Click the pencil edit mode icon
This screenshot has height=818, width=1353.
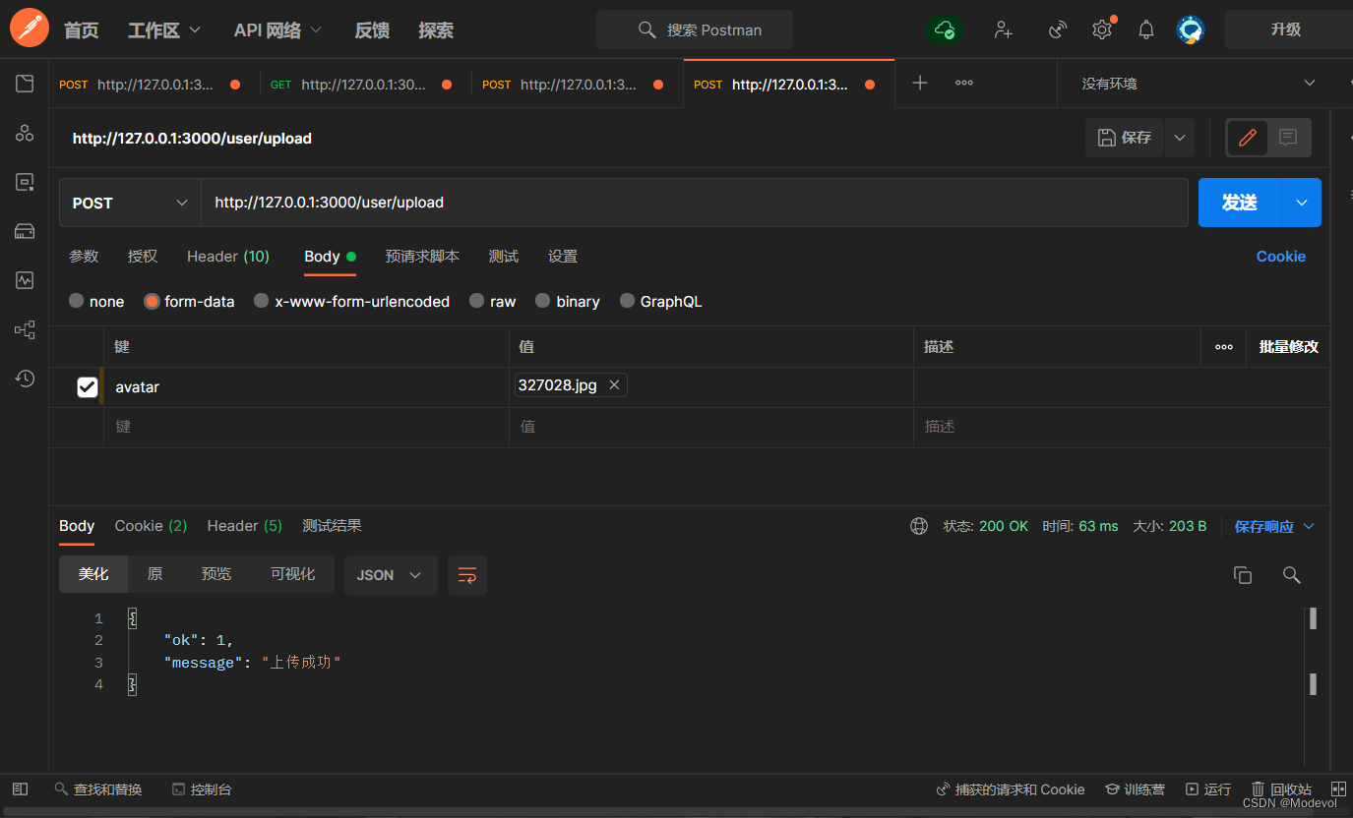point(1248,138)
